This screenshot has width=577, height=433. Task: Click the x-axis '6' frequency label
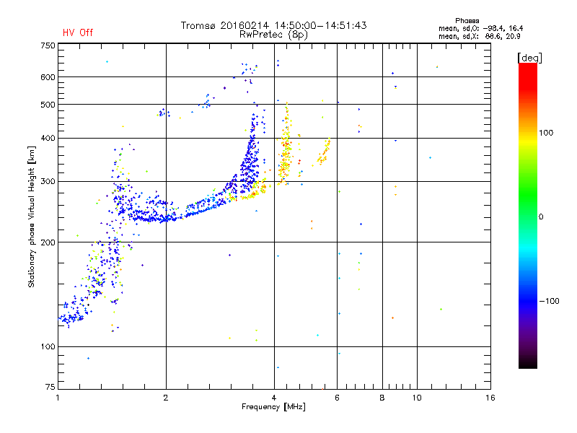[337, 398]
